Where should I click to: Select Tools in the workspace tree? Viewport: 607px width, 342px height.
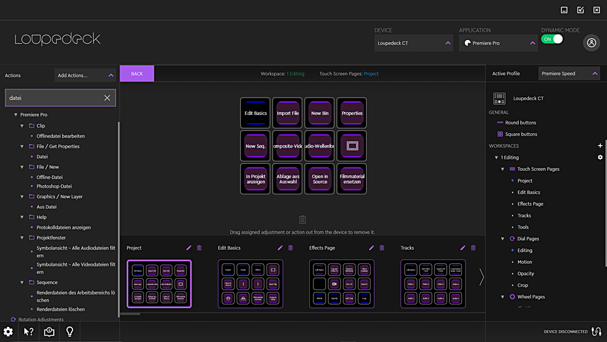coord(523,227)
